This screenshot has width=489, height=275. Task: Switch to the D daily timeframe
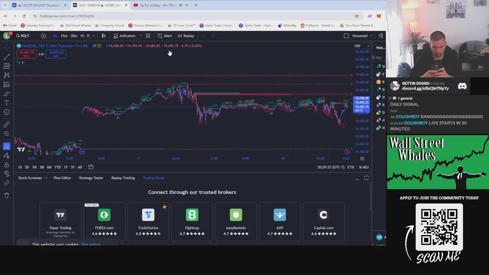click(88, 36)
